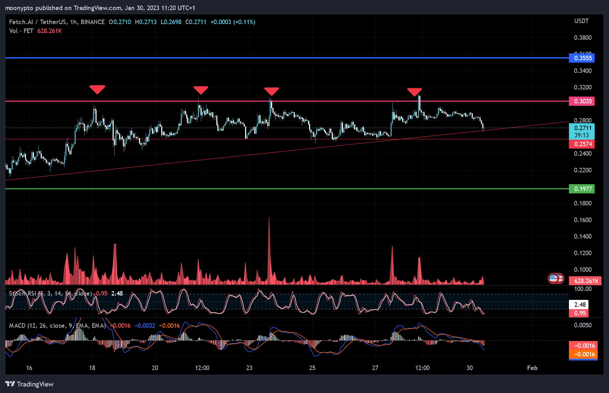Click the date label 16 on time axis
This screenshot has width=609, height=393.
point(29,368)
